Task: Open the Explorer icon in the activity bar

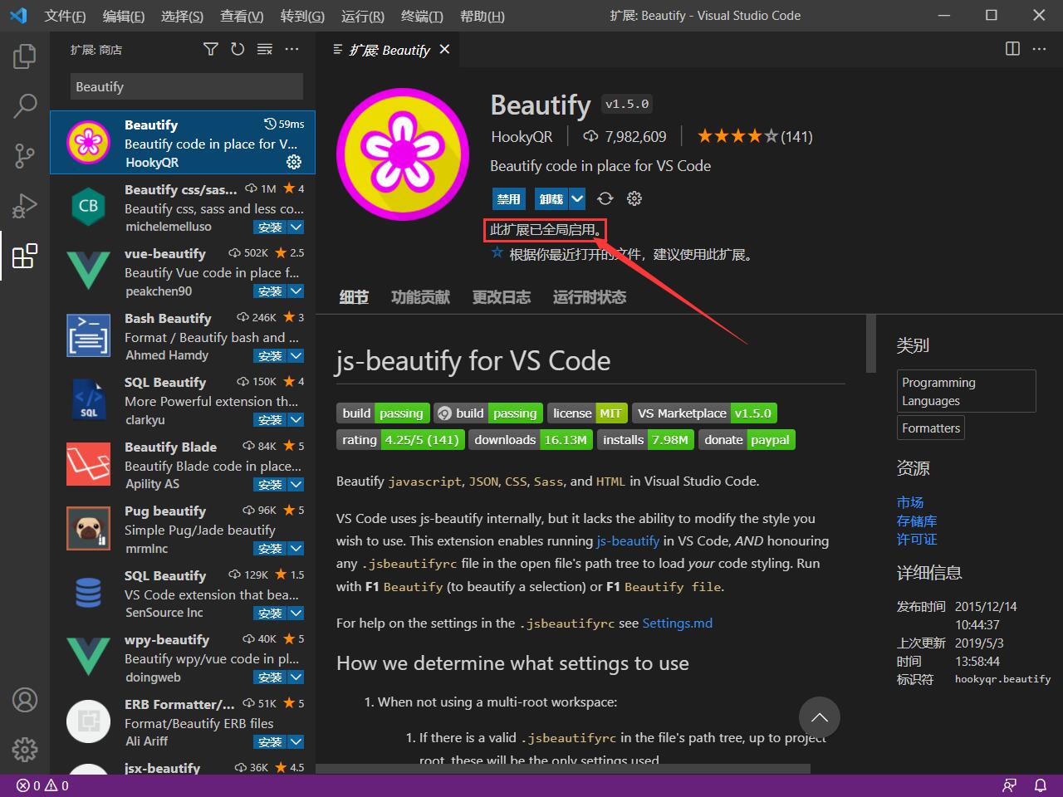Action: (25, 56)
